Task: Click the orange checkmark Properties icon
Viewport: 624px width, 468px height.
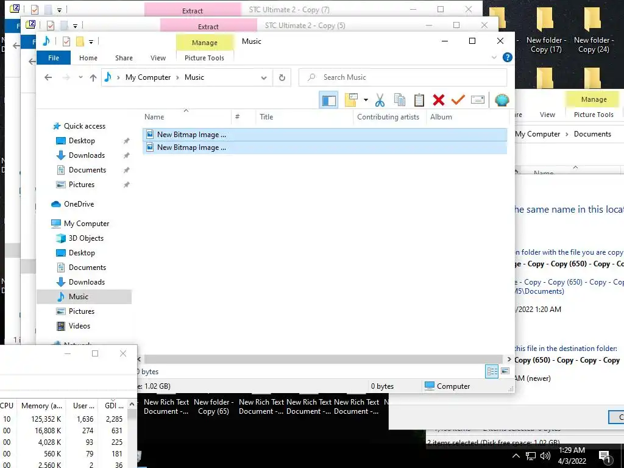Action: coord(458,100)
